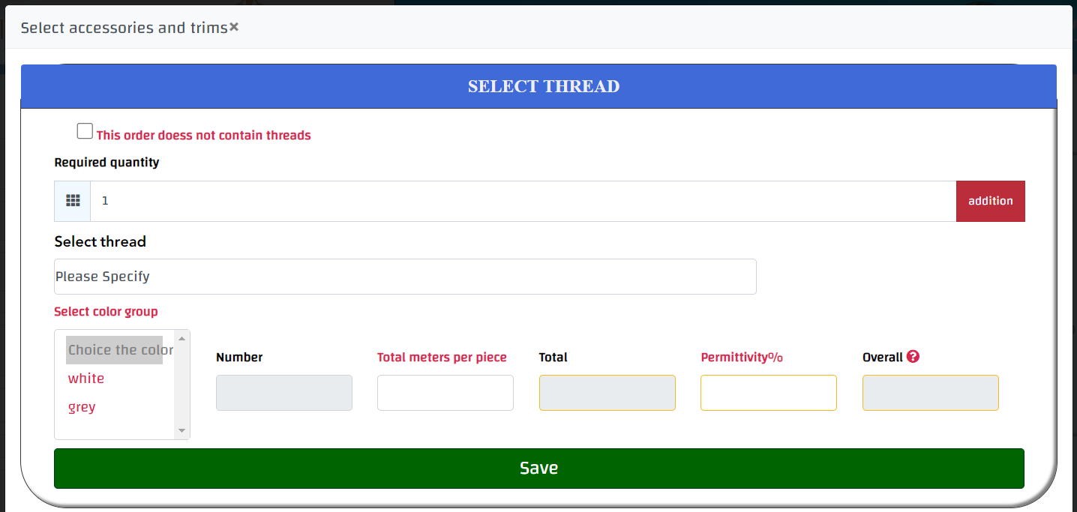Viewport: 1077px width, 512px height.
Task: Click the Total field
Action: click(607, 393)
